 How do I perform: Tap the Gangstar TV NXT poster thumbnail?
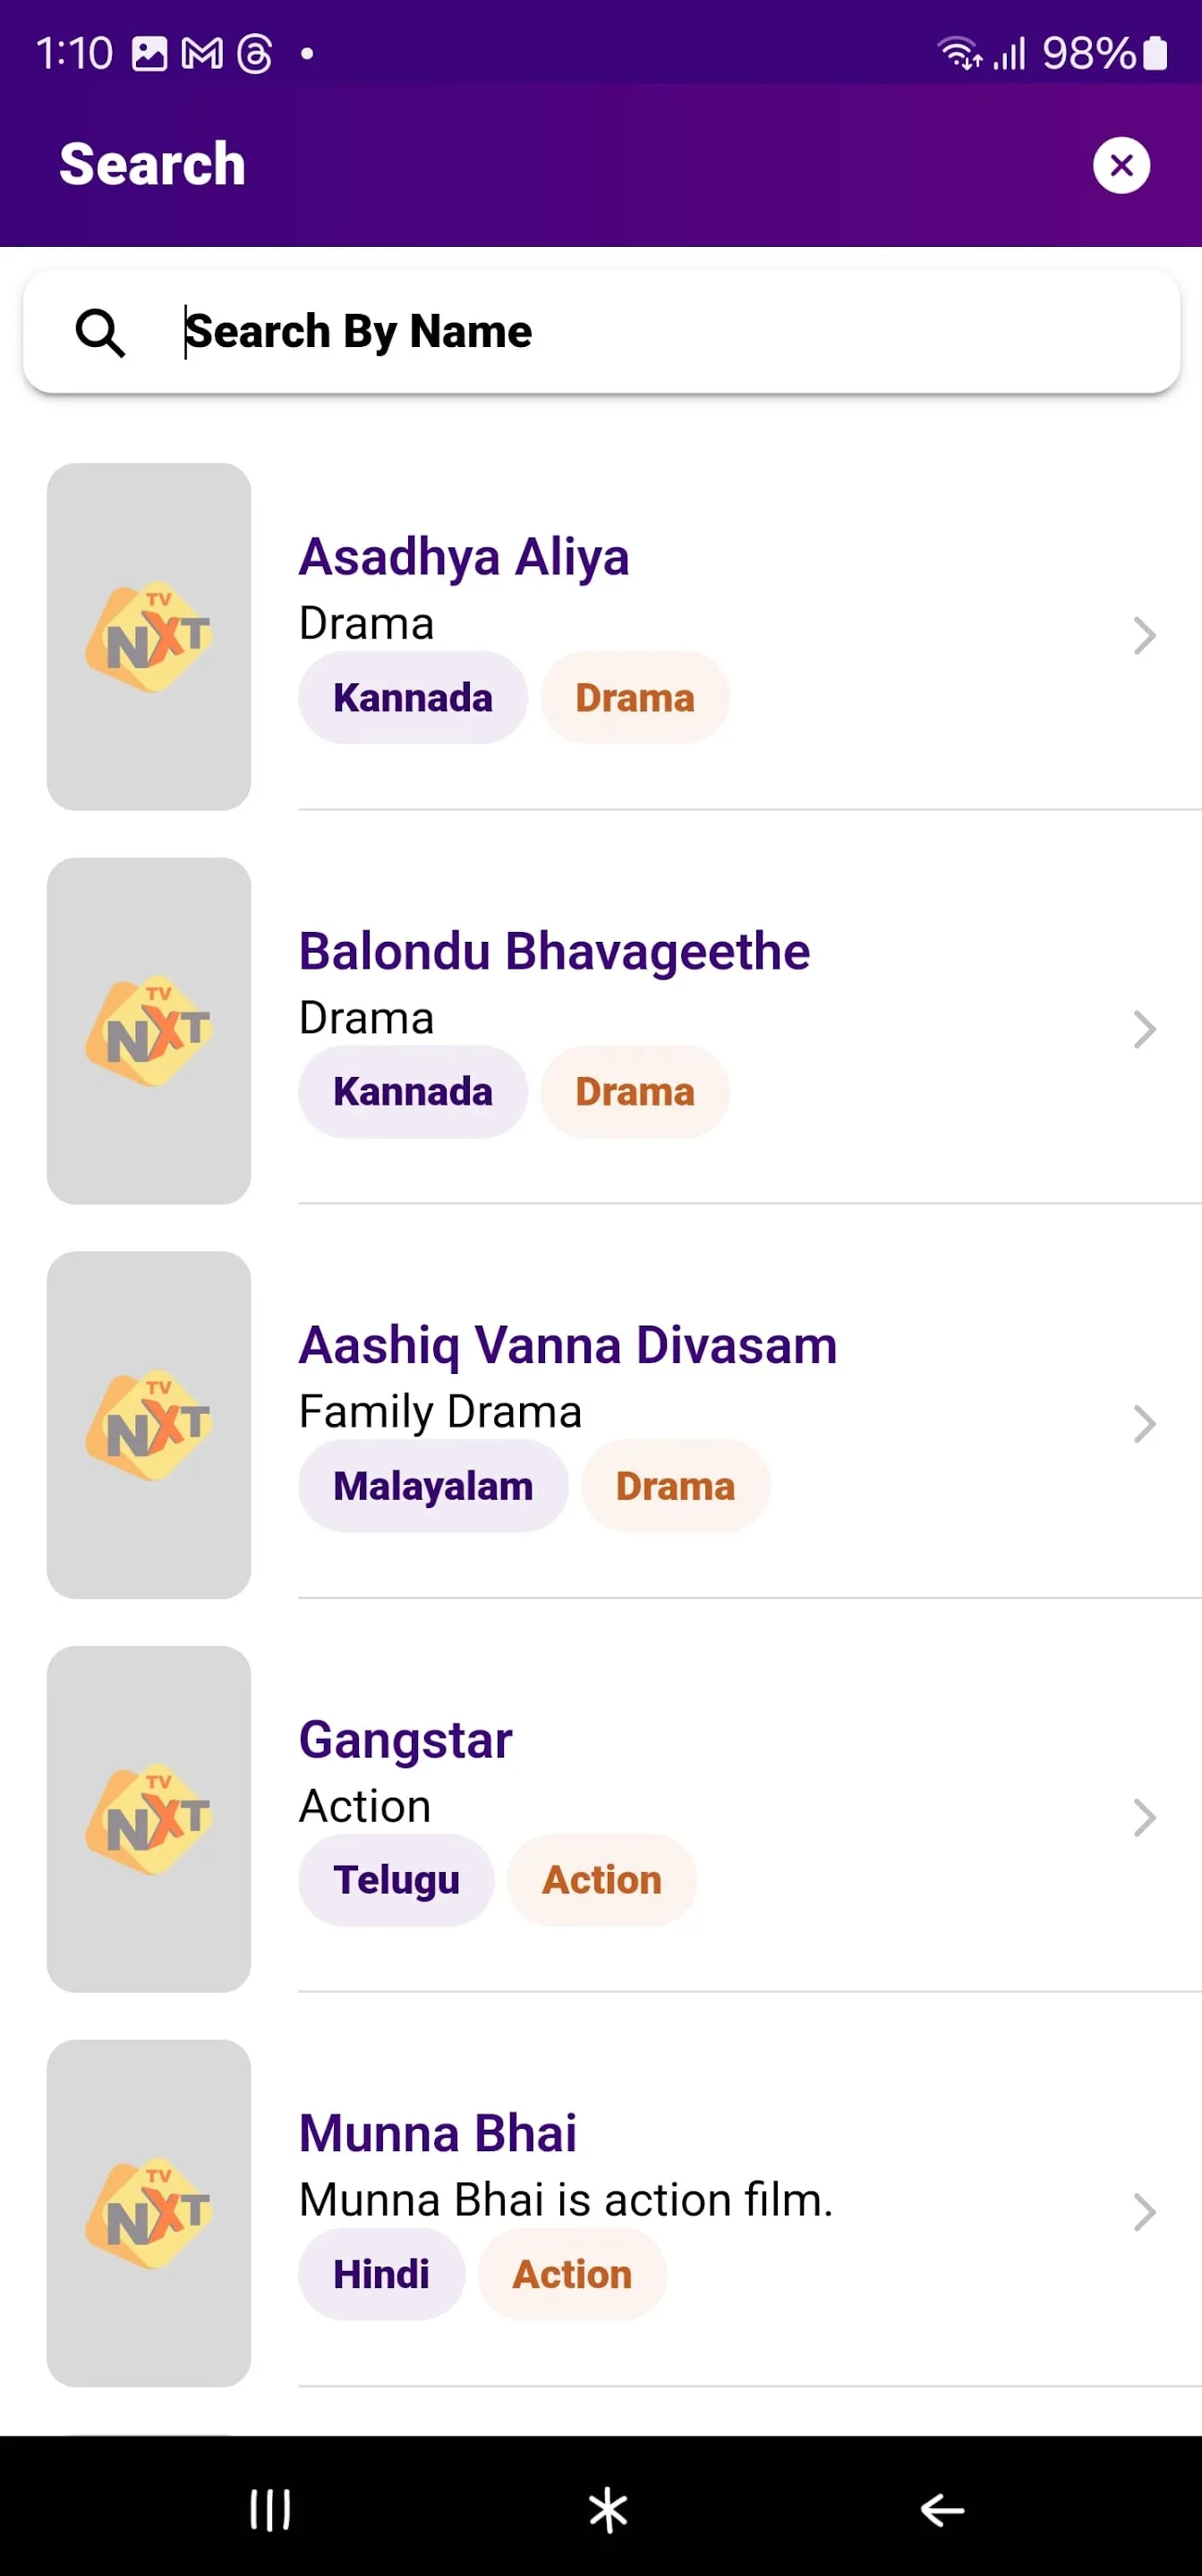(149, 1819)
